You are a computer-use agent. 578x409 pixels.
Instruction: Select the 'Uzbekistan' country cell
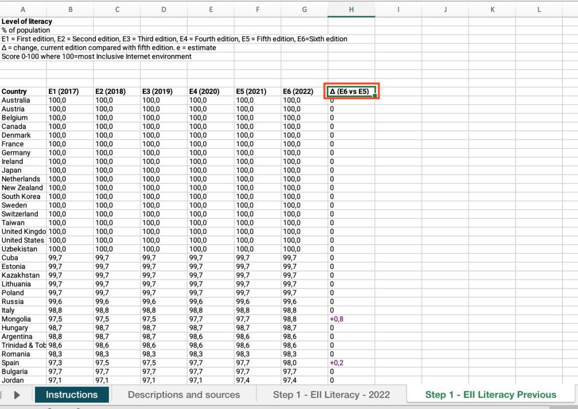[x=23, y=249]
